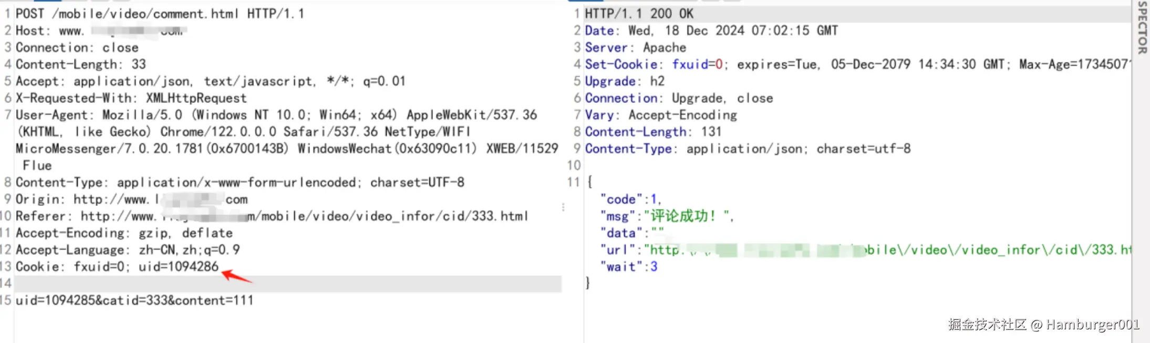Open the Inspector side panel tab
The width and height of the screenshot is (1150, 343).
pos(1142,27)
